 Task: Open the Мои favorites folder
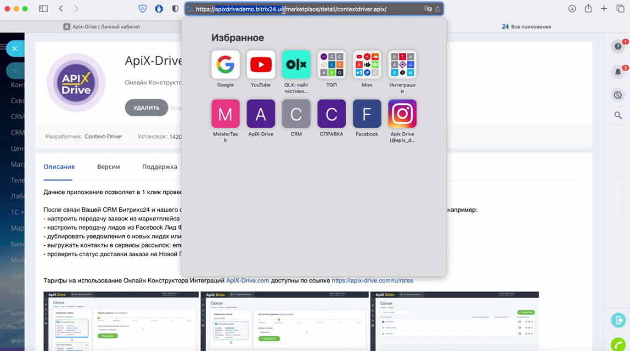pos(367,64)
